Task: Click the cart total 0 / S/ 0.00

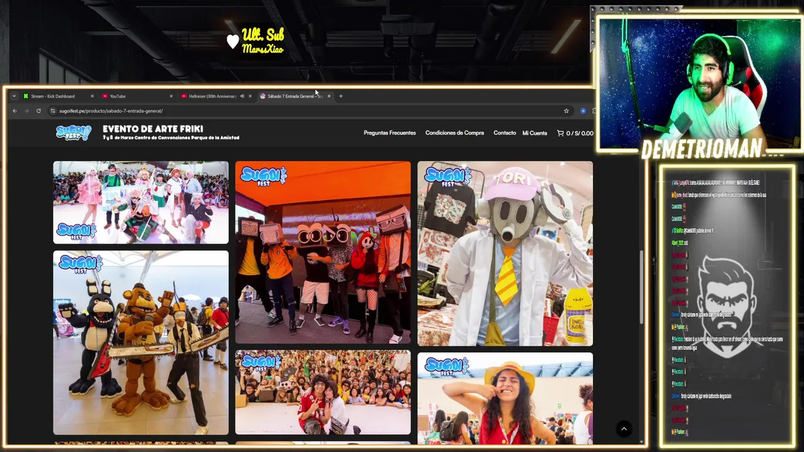Action: click(x=580, y=133)
